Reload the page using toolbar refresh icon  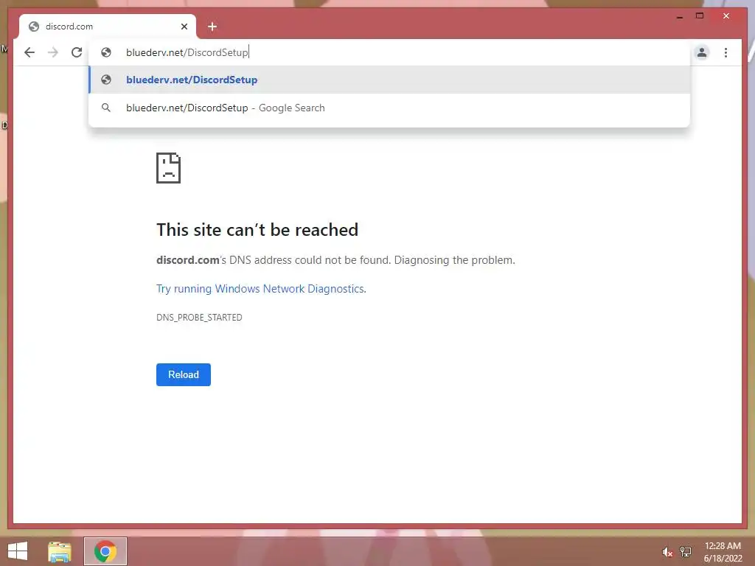[x=77, y=52]
